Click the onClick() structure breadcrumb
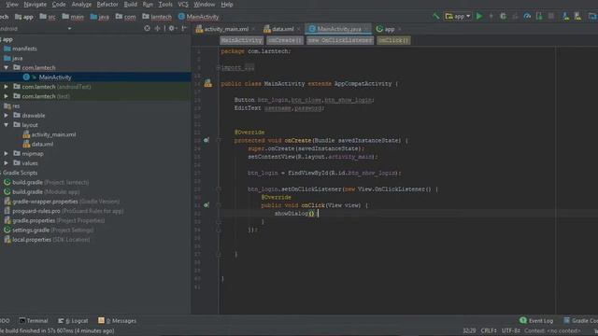Viewport: 598px width, 336px height. pyautogui.click(x=393, y=40)
